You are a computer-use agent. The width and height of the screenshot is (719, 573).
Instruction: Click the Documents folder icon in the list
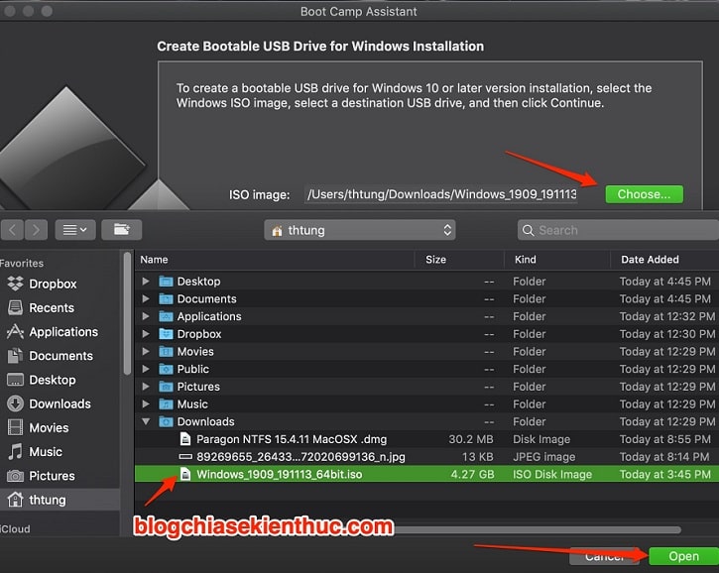pos(166,298)
